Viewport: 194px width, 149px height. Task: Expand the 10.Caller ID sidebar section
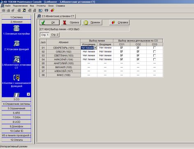tap(16, 131)
